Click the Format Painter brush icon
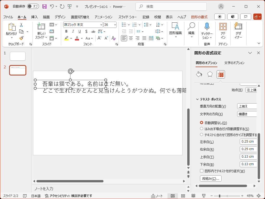Screen dimensions: 265x199 [x=21, y=38]
